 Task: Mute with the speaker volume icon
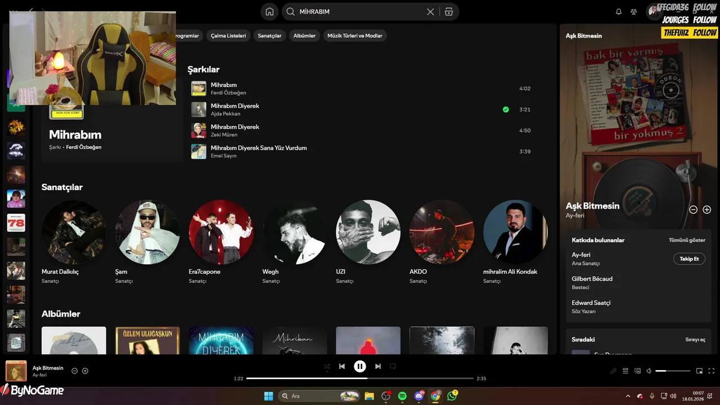click(x=649, y=371)
